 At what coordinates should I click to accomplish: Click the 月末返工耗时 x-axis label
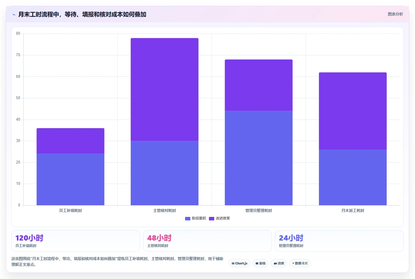click(353, 210)
